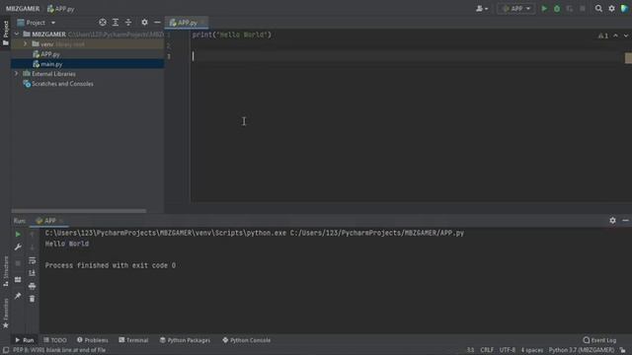Click the select opened file target icon
This screenshot has height=355, width=632.
[103, 23]
